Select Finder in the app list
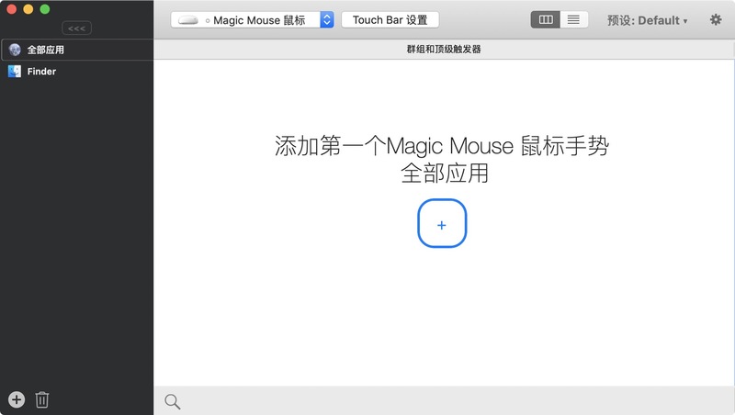This screenshot has width=735, height=415. [x=77, y=72]
